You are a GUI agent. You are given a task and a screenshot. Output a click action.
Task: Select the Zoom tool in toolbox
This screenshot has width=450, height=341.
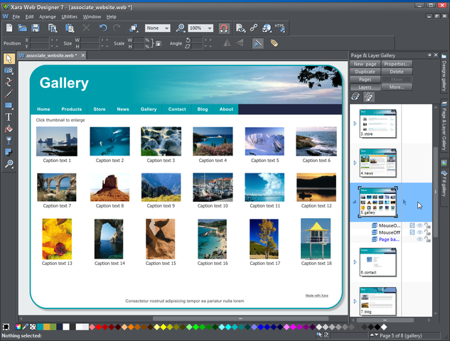click(x=9, y=164)
